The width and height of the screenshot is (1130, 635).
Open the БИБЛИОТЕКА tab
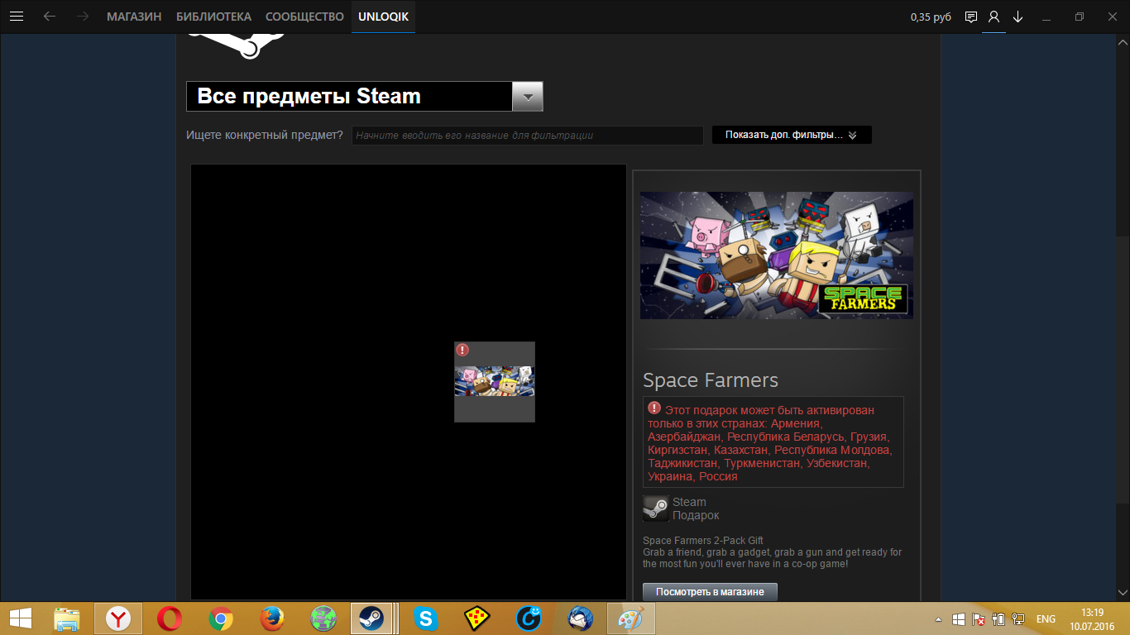(213, 17)
